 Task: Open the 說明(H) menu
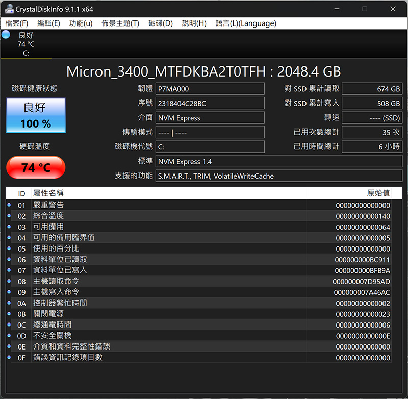point(194,23)
